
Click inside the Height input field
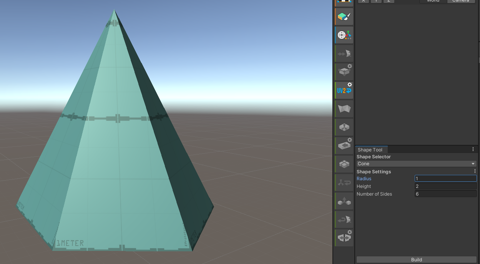point(445,186)
